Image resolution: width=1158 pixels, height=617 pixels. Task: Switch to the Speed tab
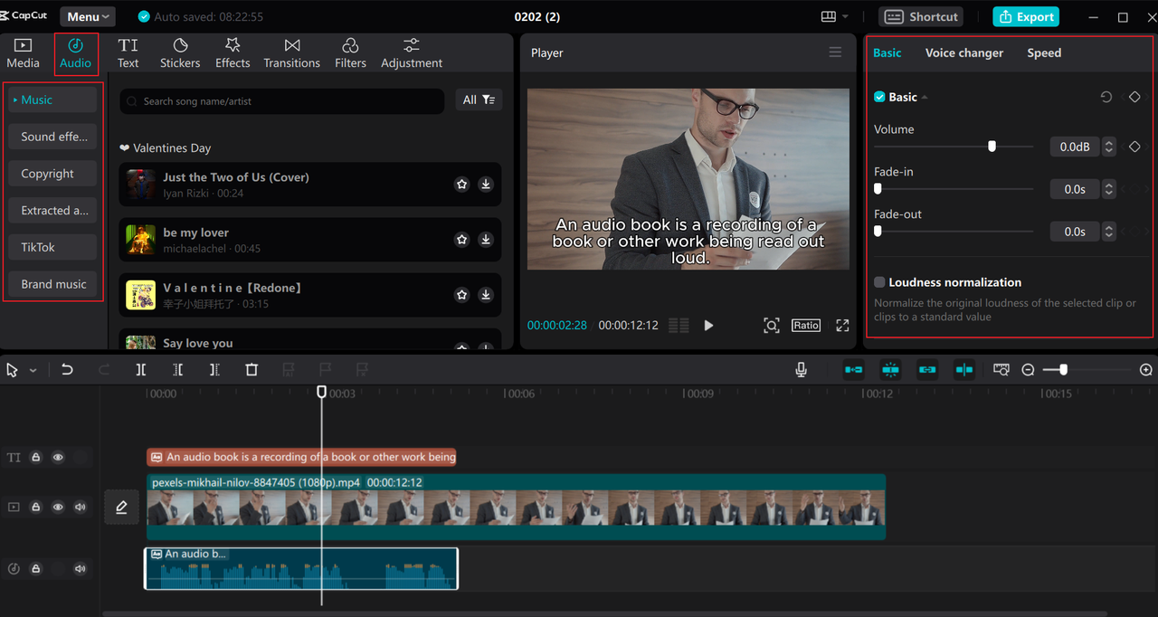[x=1044, y=52]
